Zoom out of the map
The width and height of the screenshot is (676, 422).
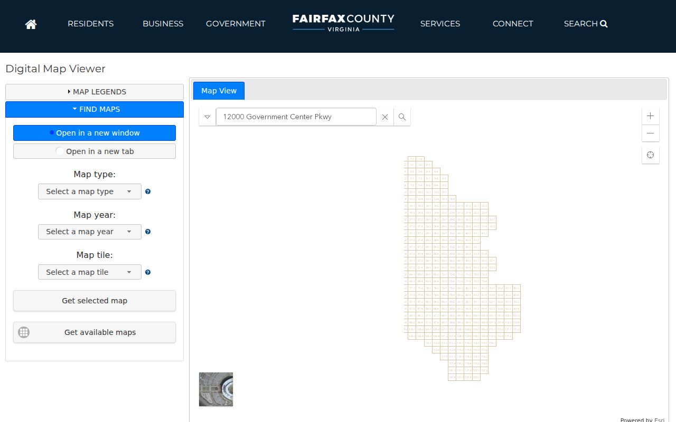[651, 133]
